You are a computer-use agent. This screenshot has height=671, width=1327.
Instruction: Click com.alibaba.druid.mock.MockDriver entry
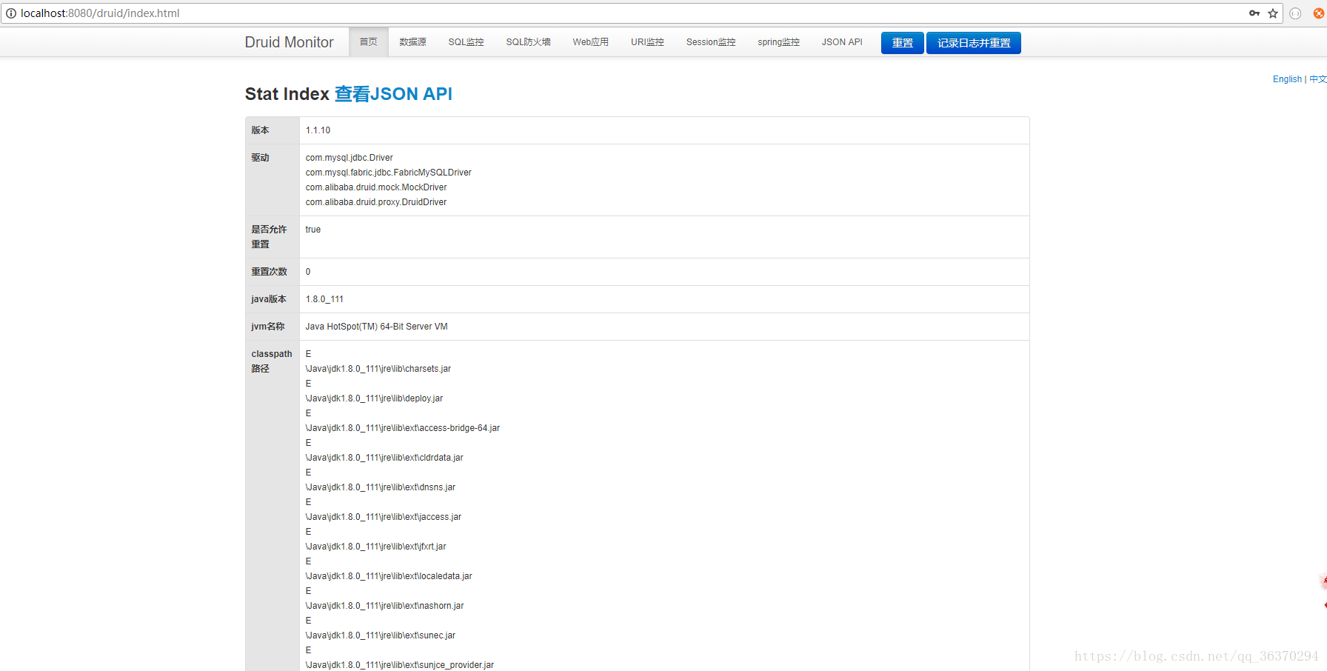pyautogui.click(x=375, y=187)
